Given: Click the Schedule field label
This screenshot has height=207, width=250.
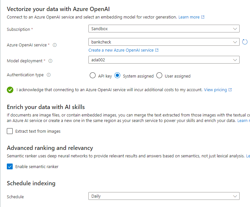Looking at the screenshot, I should 15,197.
